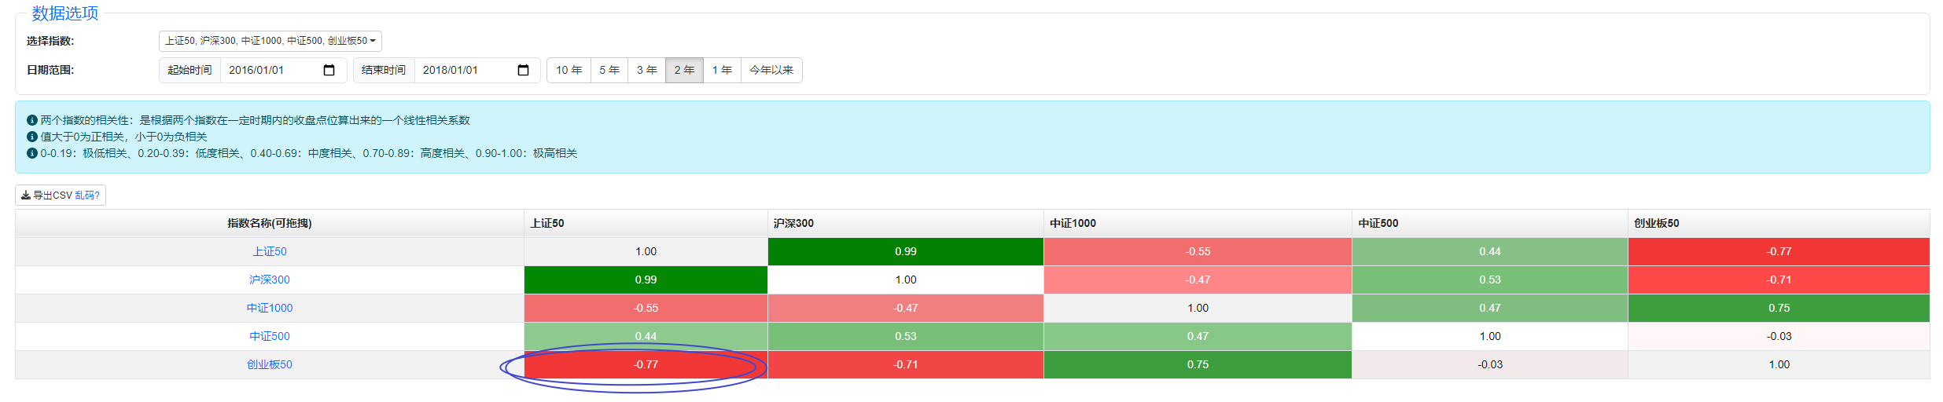Screen dimensions: 1943x402
Task: Click -0.55 cell in 上证50 row
Action: 1198,251
